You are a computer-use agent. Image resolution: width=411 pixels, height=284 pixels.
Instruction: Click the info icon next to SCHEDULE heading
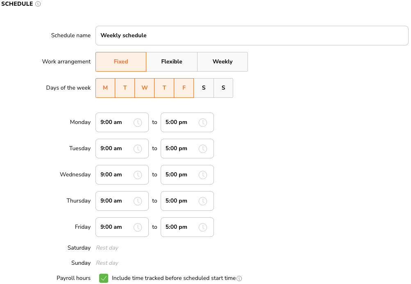pos(38,4)
